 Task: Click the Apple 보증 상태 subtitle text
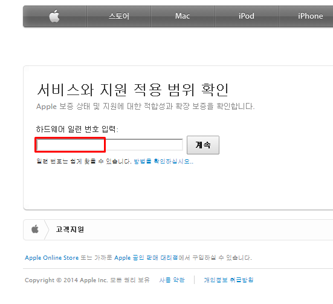146,106
